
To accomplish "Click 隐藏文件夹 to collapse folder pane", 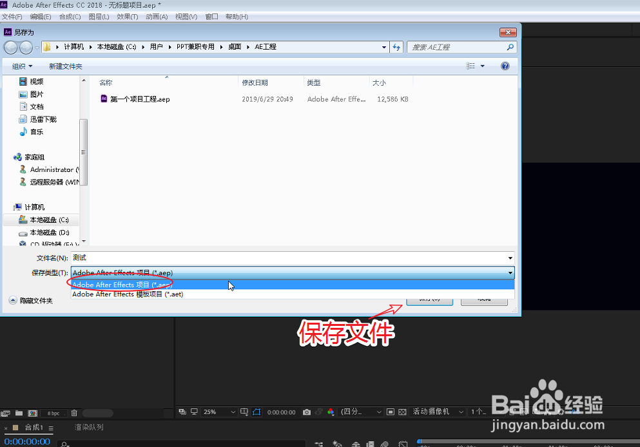I will click(31, 301).
